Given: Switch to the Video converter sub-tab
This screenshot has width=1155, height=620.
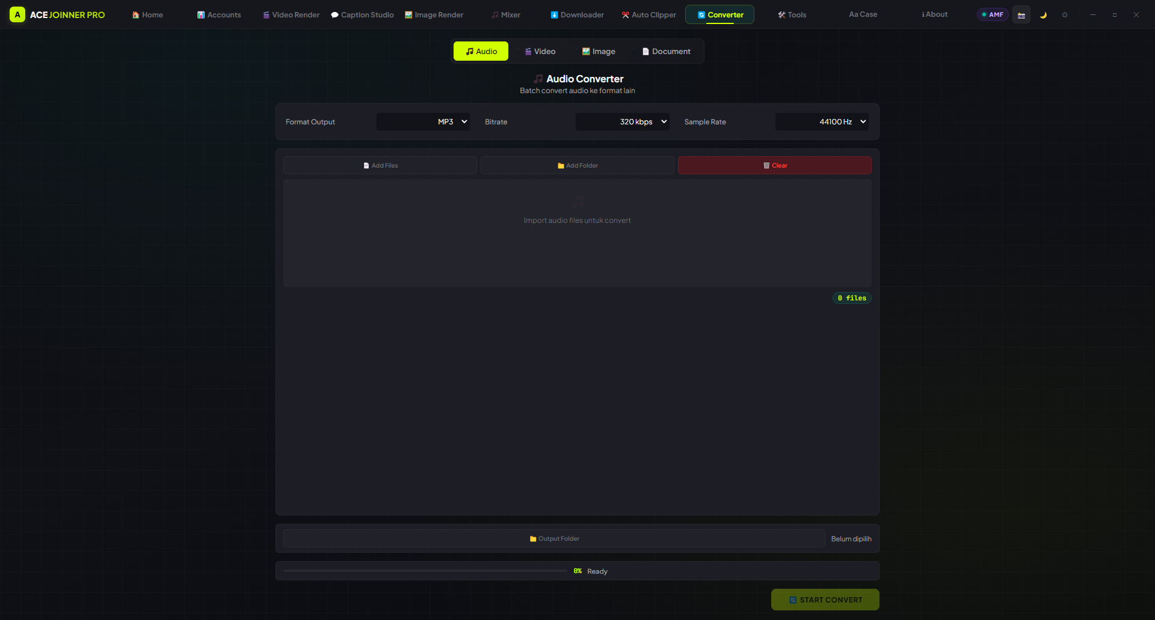Looking at the screenshot, I should [x=540, y=51].
